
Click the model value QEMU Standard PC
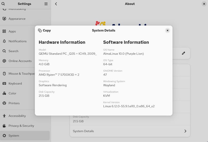(68, 54)
